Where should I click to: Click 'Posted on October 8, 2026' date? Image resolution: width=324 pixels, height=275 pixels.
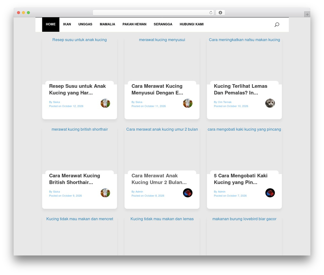pyautogui.click(x=148, y=196)
